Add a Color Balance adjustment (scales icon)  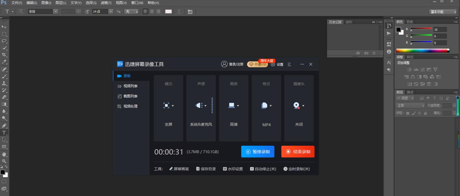pos(413,77)
